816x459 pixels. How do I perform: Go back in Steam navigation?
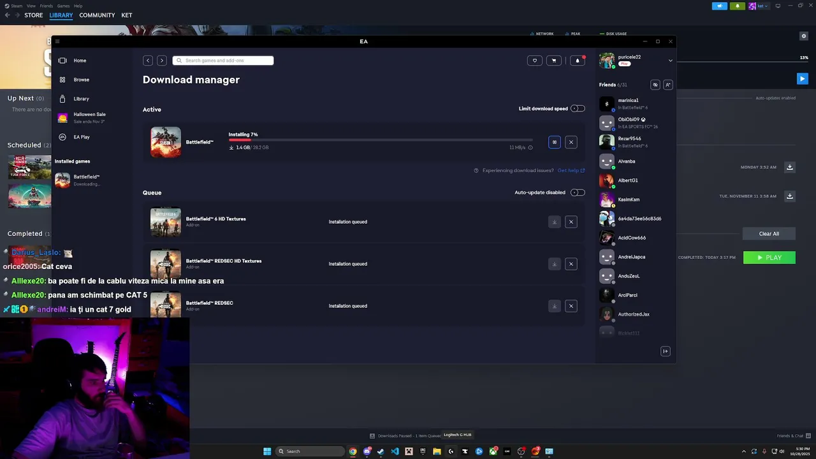(x=7, y=15)
